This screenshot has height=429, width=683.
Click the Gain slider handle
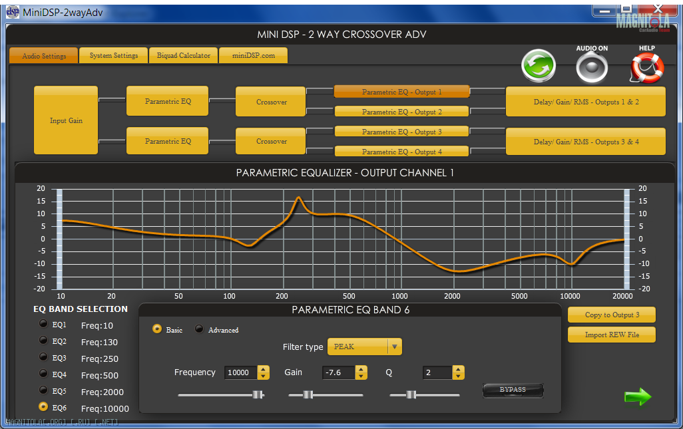pyautogui.click(x=308, y=394)
